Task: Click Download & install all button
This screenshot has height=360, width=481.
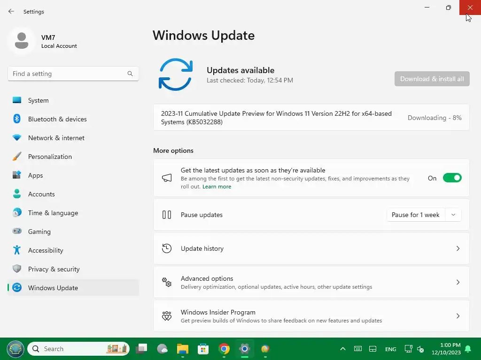Action: (x=432, y=79)
